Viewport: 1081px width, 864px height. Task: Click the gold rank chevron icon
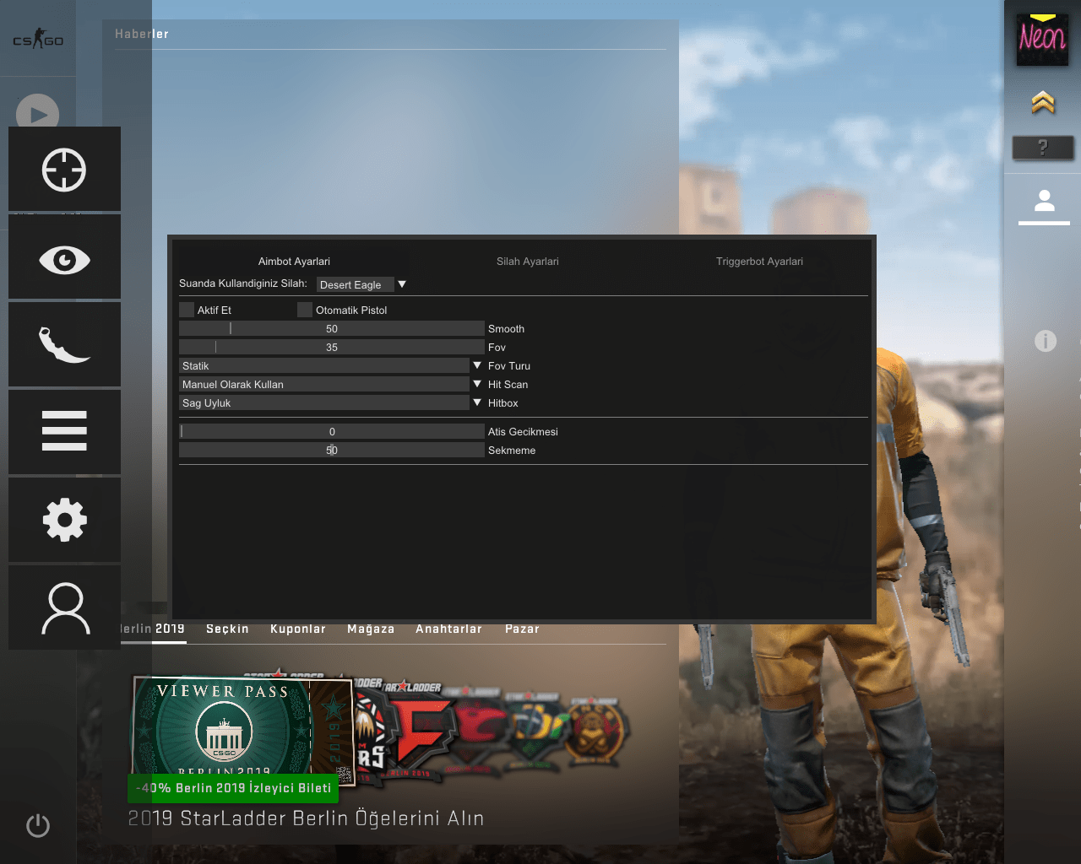(1043, 102)
